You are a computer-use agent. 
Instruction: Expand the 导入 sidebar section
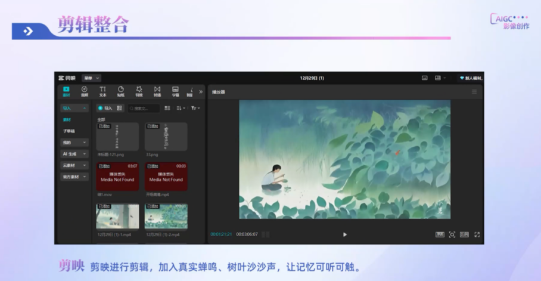[74, 108]
